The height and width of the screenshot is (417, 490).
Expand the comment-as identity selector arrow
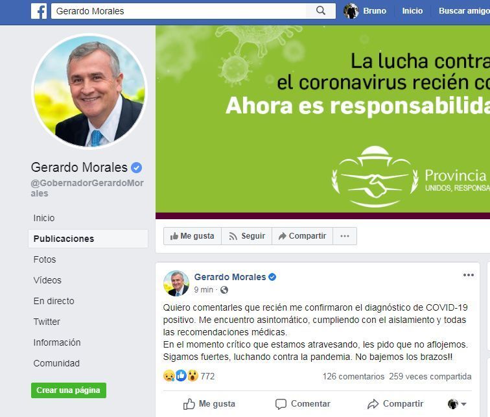click(x=464, y=404)
